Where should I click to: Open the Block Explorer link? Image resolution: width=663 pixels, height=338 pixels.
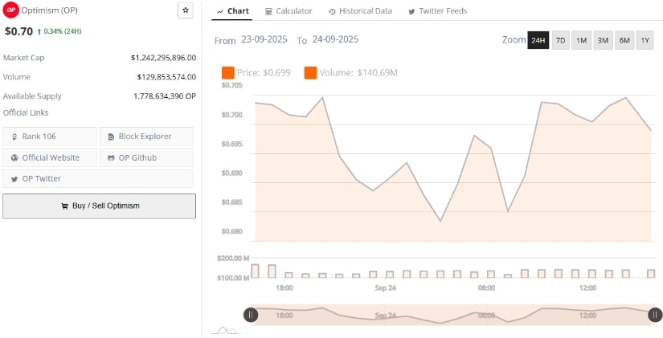tap(145, 136)
